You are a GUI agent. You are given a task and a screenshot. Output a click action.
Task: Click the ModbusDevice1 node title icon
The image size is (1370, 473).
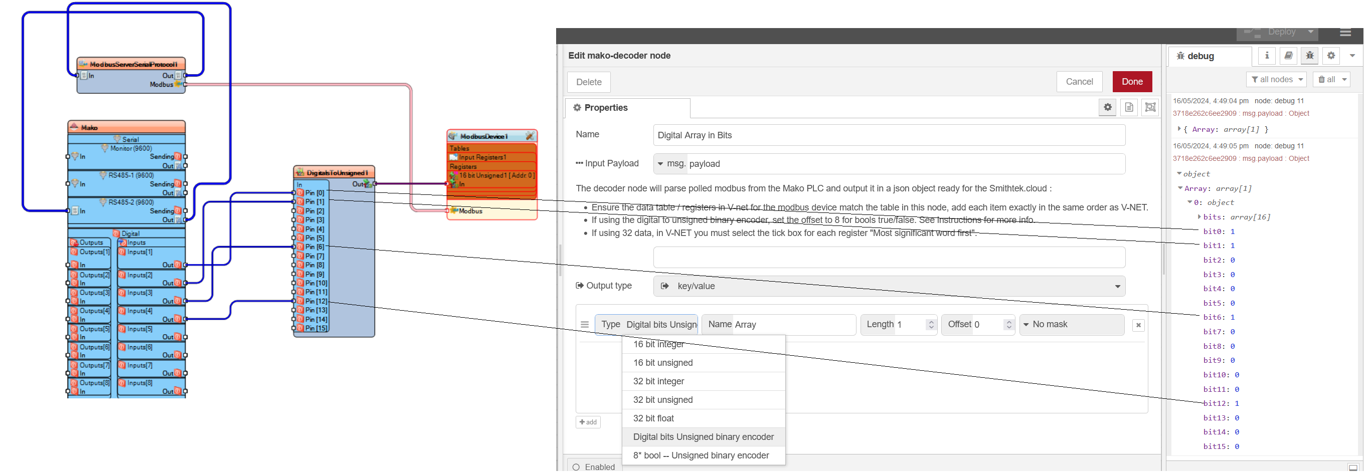453,137
